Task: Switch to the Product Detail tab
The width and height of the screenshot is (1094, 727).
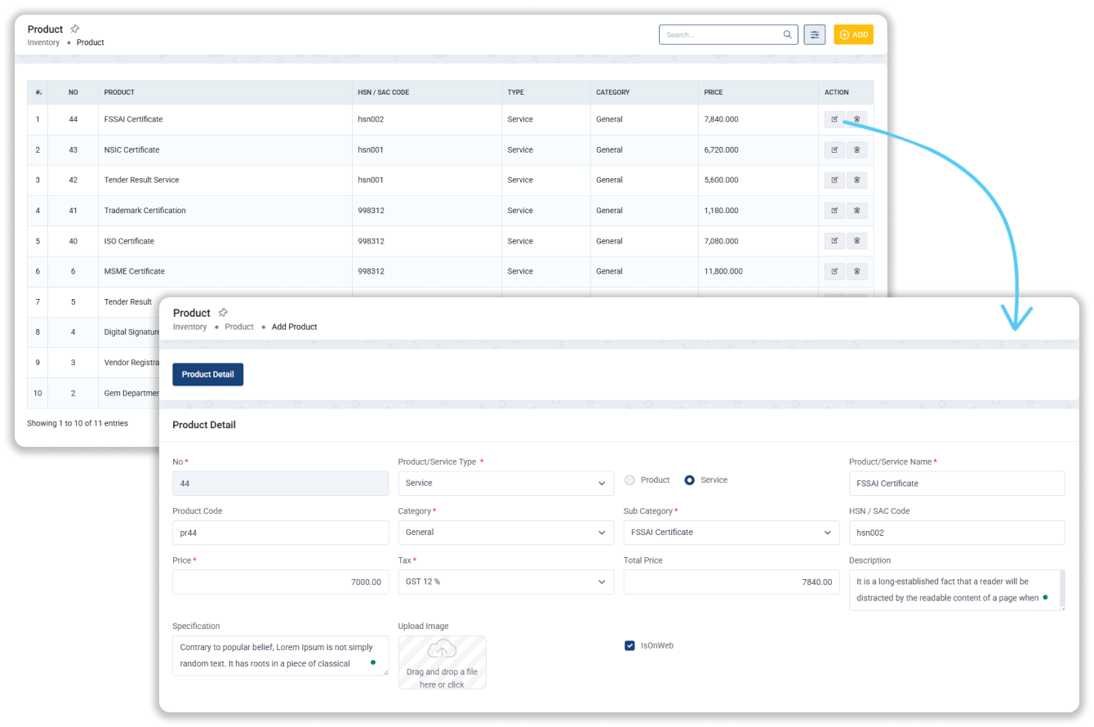Action: point(207,374)
